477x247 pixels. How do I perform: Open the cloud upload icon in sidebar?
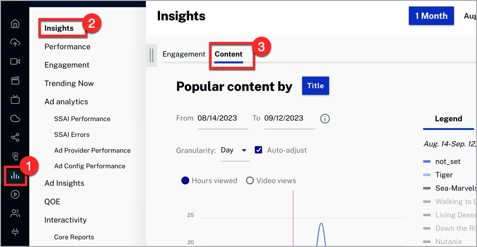pos(15,42)
